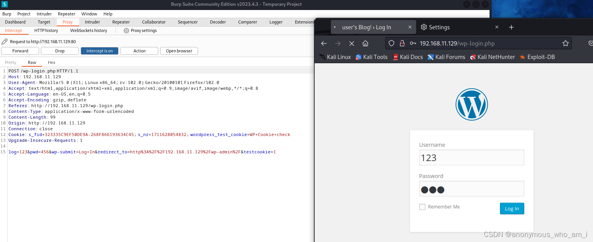This screenshot has height=242, width=593.
Task: Switch to the Intruder tool tab
Action: (x=92, y=22)
